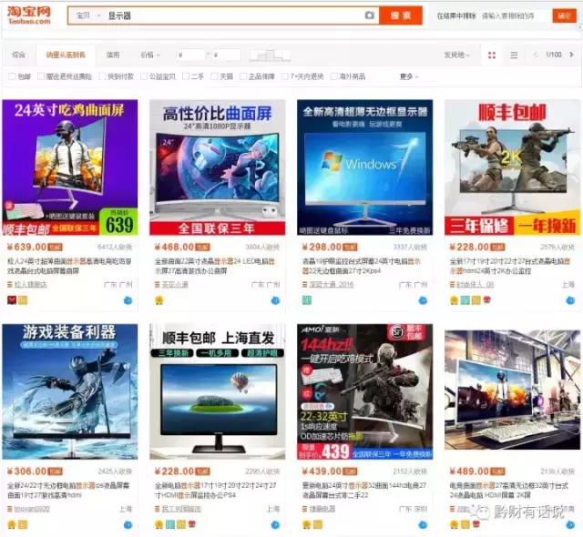Open Wangwang chat icon on ¥306.00 item
The height and width of the screenshot is (537, 583).
128,525
